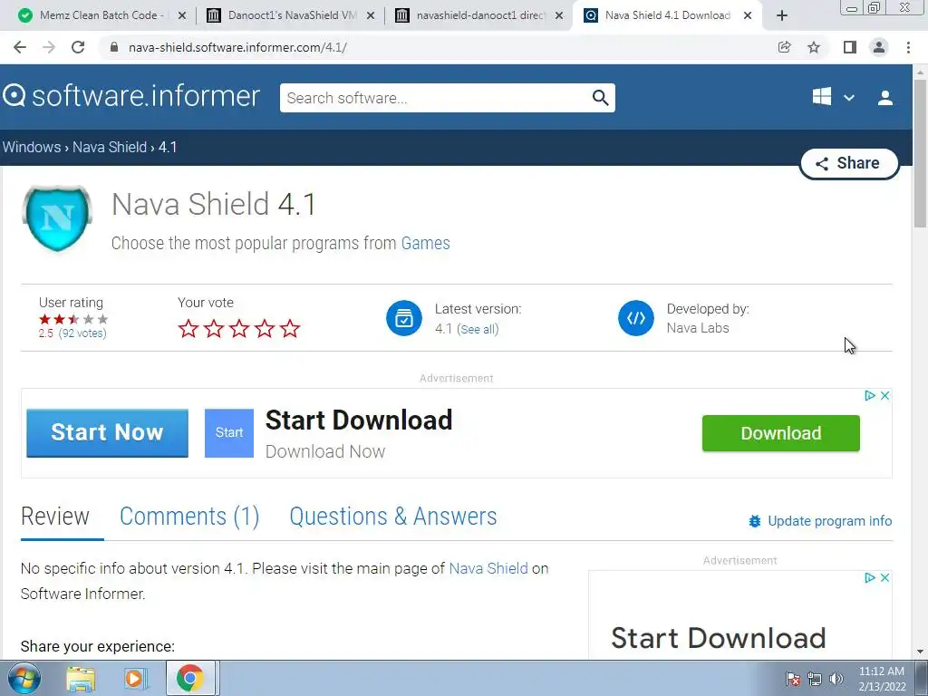Open the Questions & Answers tab
928x696 pixels.
tap(393, 517)
